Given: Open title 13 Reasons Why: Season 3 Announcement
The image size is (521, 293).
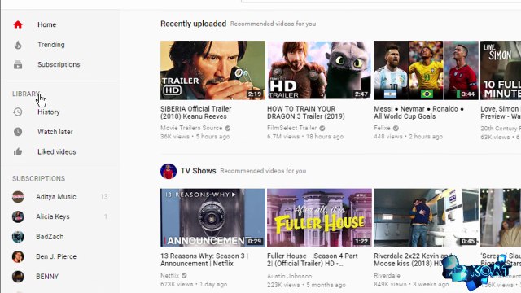Looking at the screenshot, I should (x=204, y=260).
